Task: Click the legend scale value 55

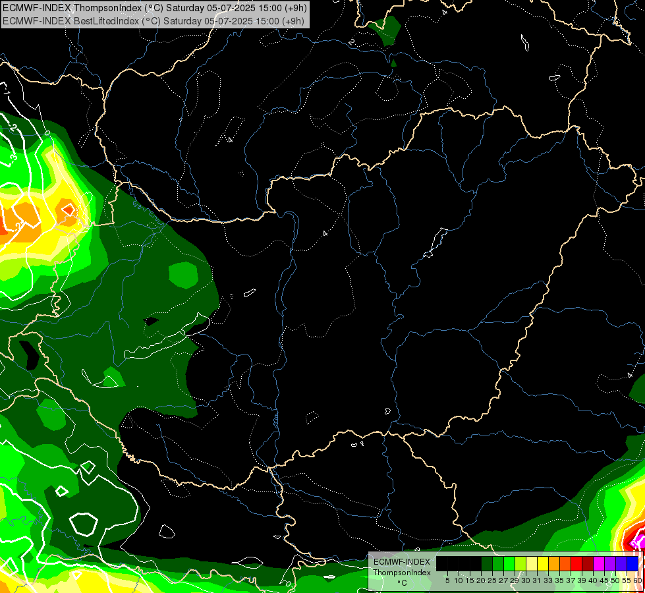Action: (x=627, y=580)
